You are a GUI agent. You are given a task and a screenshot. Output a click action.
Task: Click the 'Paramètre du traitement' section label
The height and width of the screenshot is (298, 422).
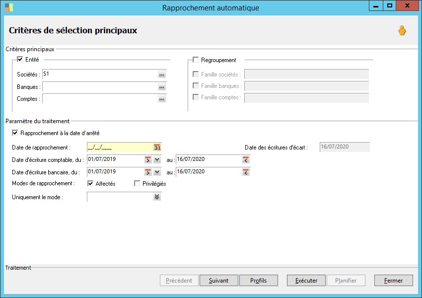click(x=37, y=121)
